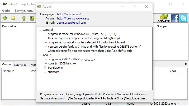This screenshot has height=106, width=189.
Task: Click the 0 kB/s speed status entry
Action: coord(86,104)
